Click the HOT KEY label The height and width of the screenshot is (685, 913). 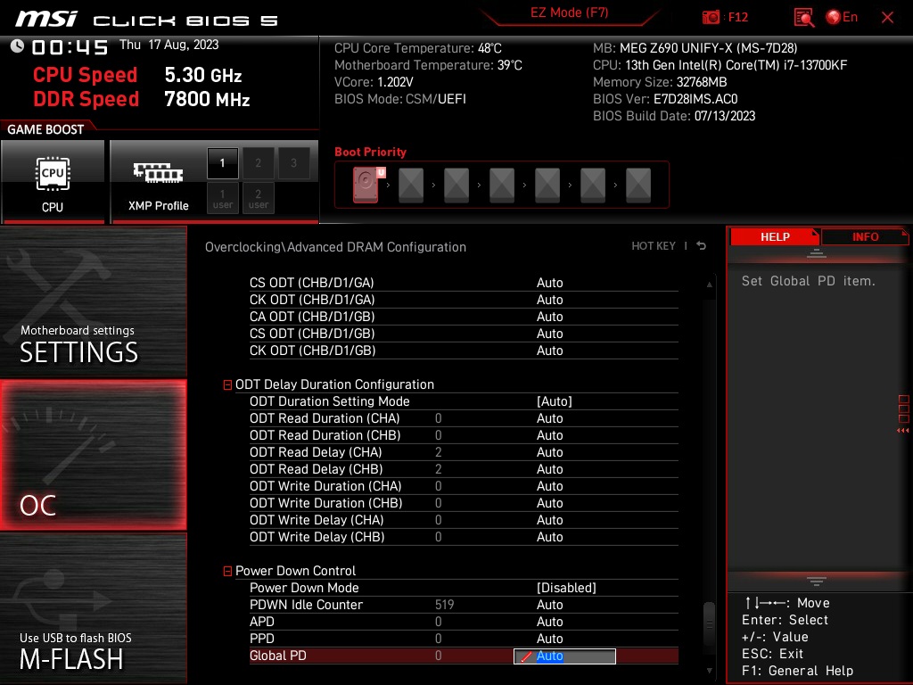coord(654,246)
